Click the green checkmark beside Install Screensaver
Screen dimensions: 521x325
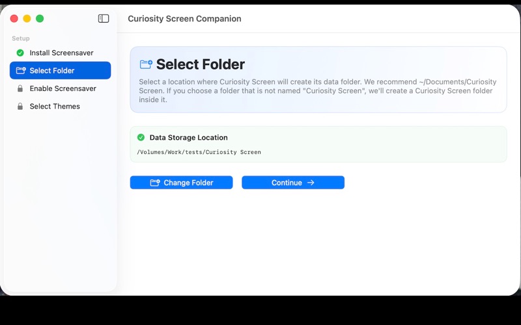click(20, 53)
